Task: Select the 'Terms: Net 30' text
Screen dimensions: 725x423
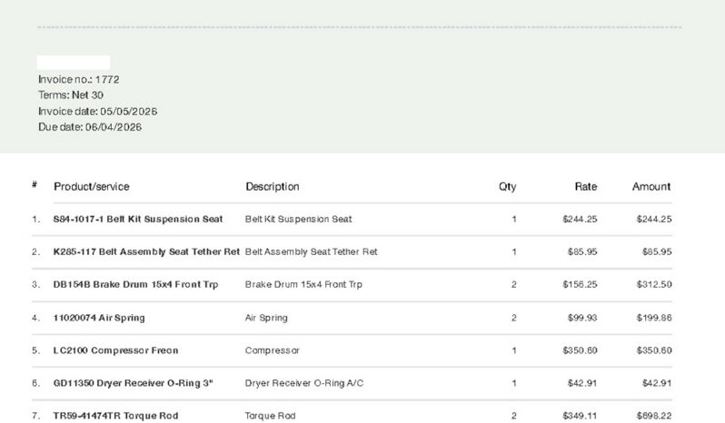Action: [x=71, y=95]
